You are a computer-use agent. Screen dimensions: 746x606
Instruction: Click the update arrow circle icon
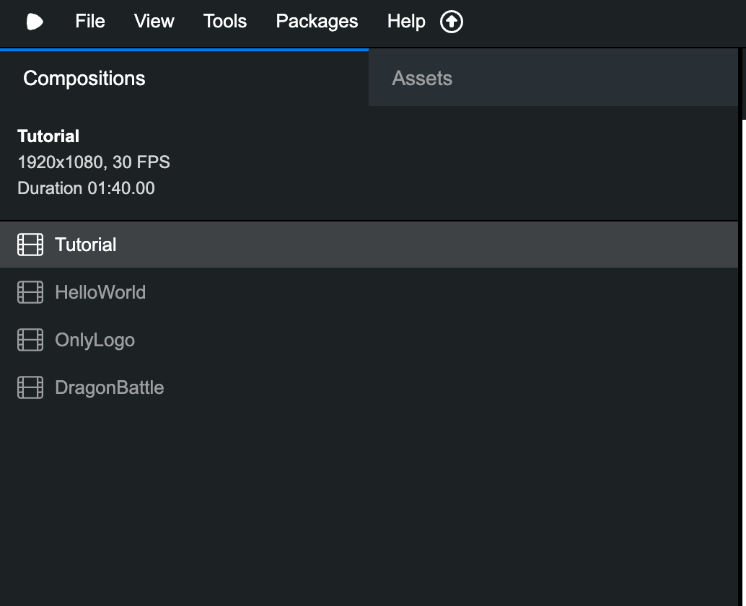(x=452, y=22)
